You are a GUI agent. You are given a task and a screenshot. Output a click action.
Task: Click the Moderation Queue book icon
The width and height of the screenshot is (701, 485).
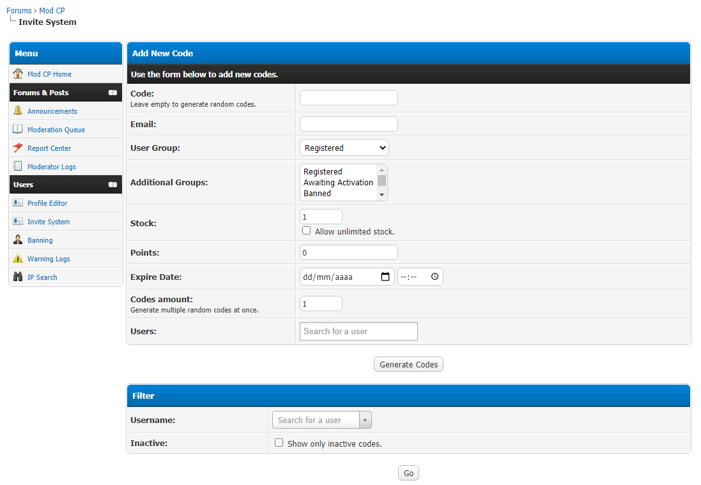tap(18, 130)
